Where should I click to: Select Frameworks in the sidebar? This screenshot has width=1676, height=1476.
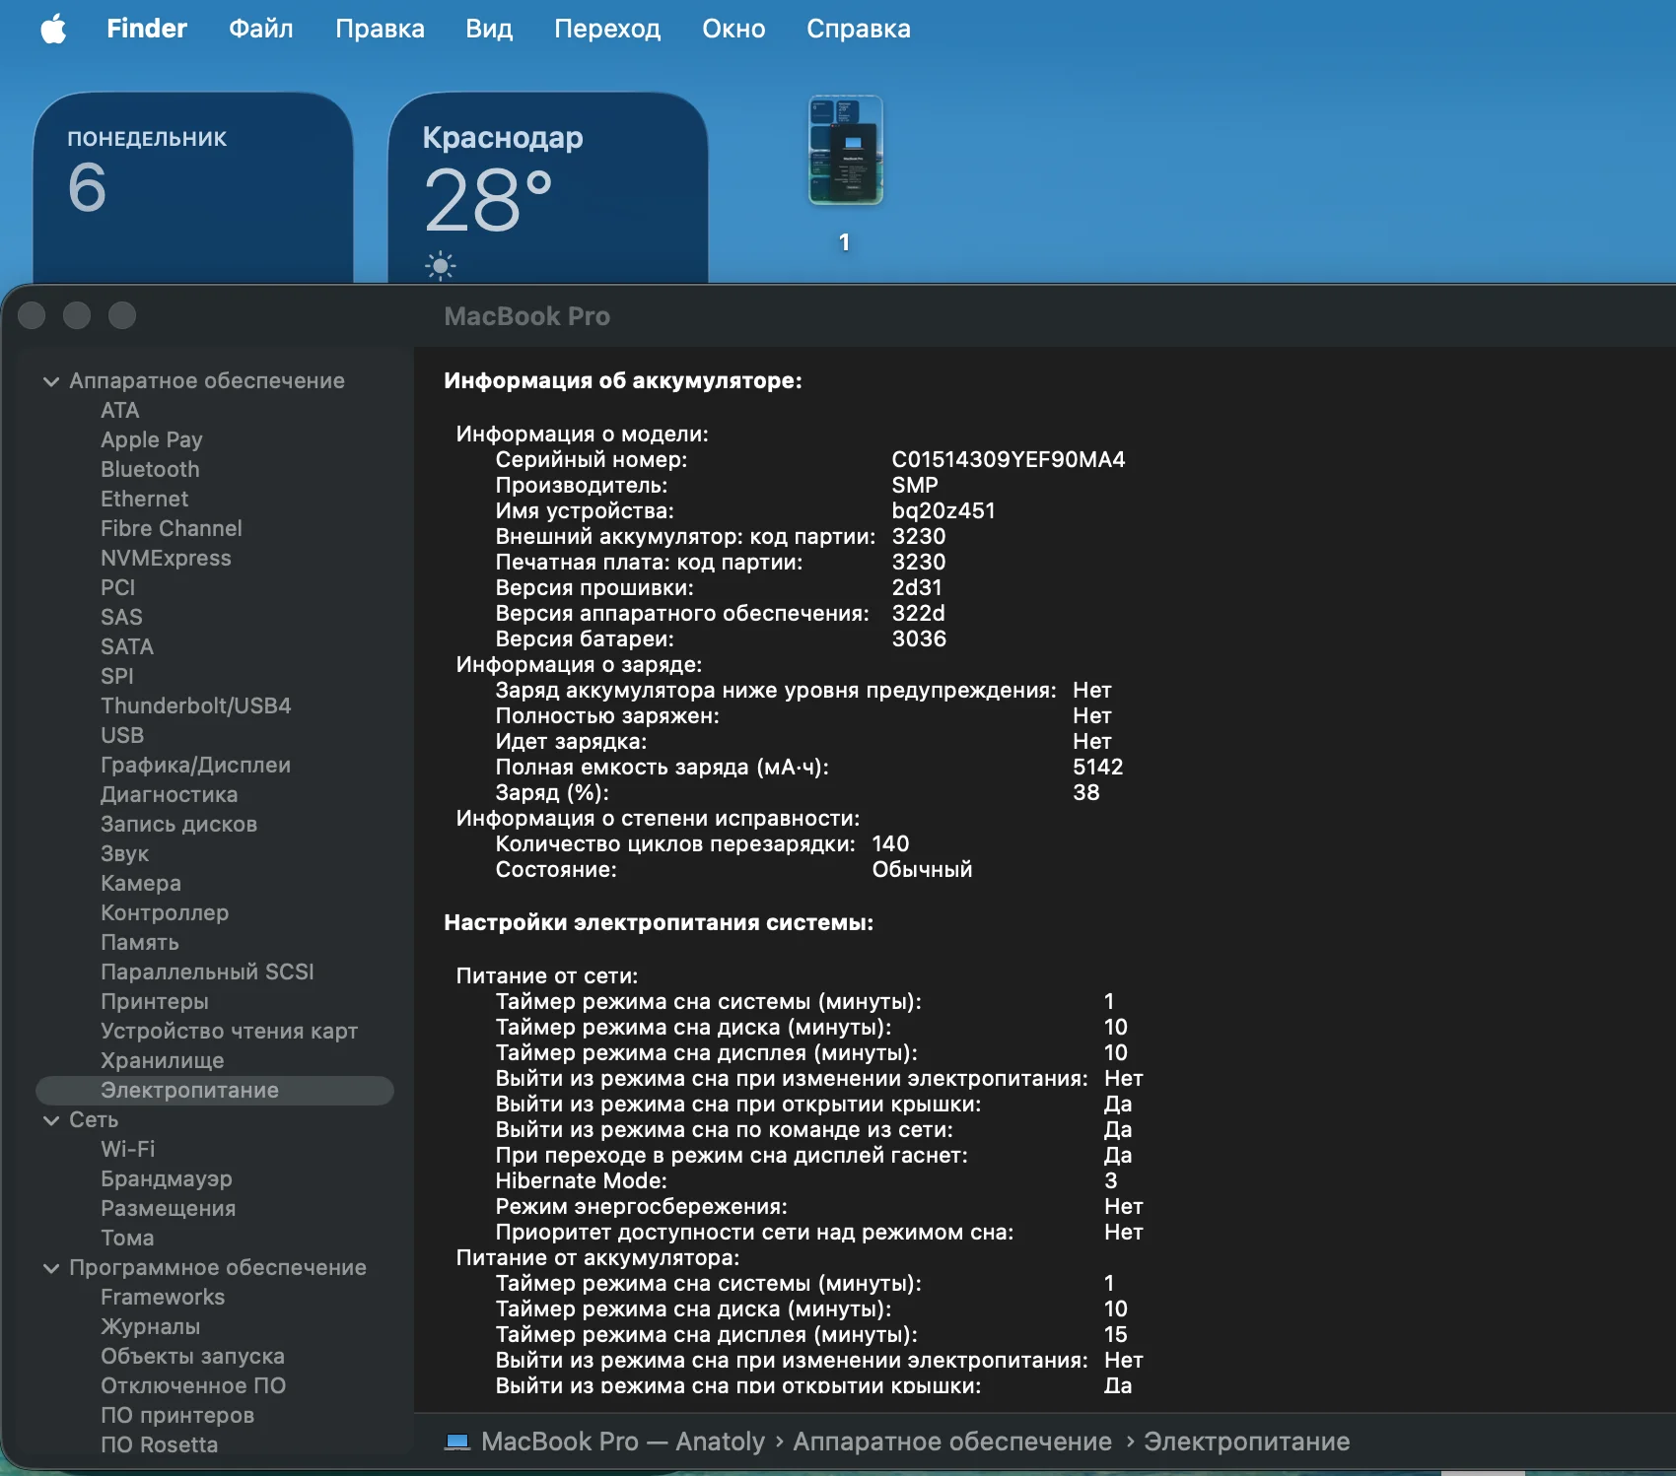163,1298
